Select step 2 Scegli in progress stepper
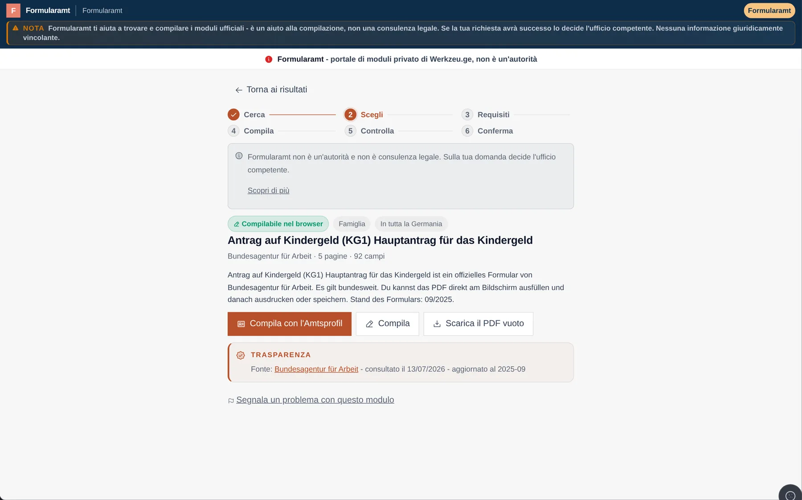This screenshot has height=500, width=802. 364,115
